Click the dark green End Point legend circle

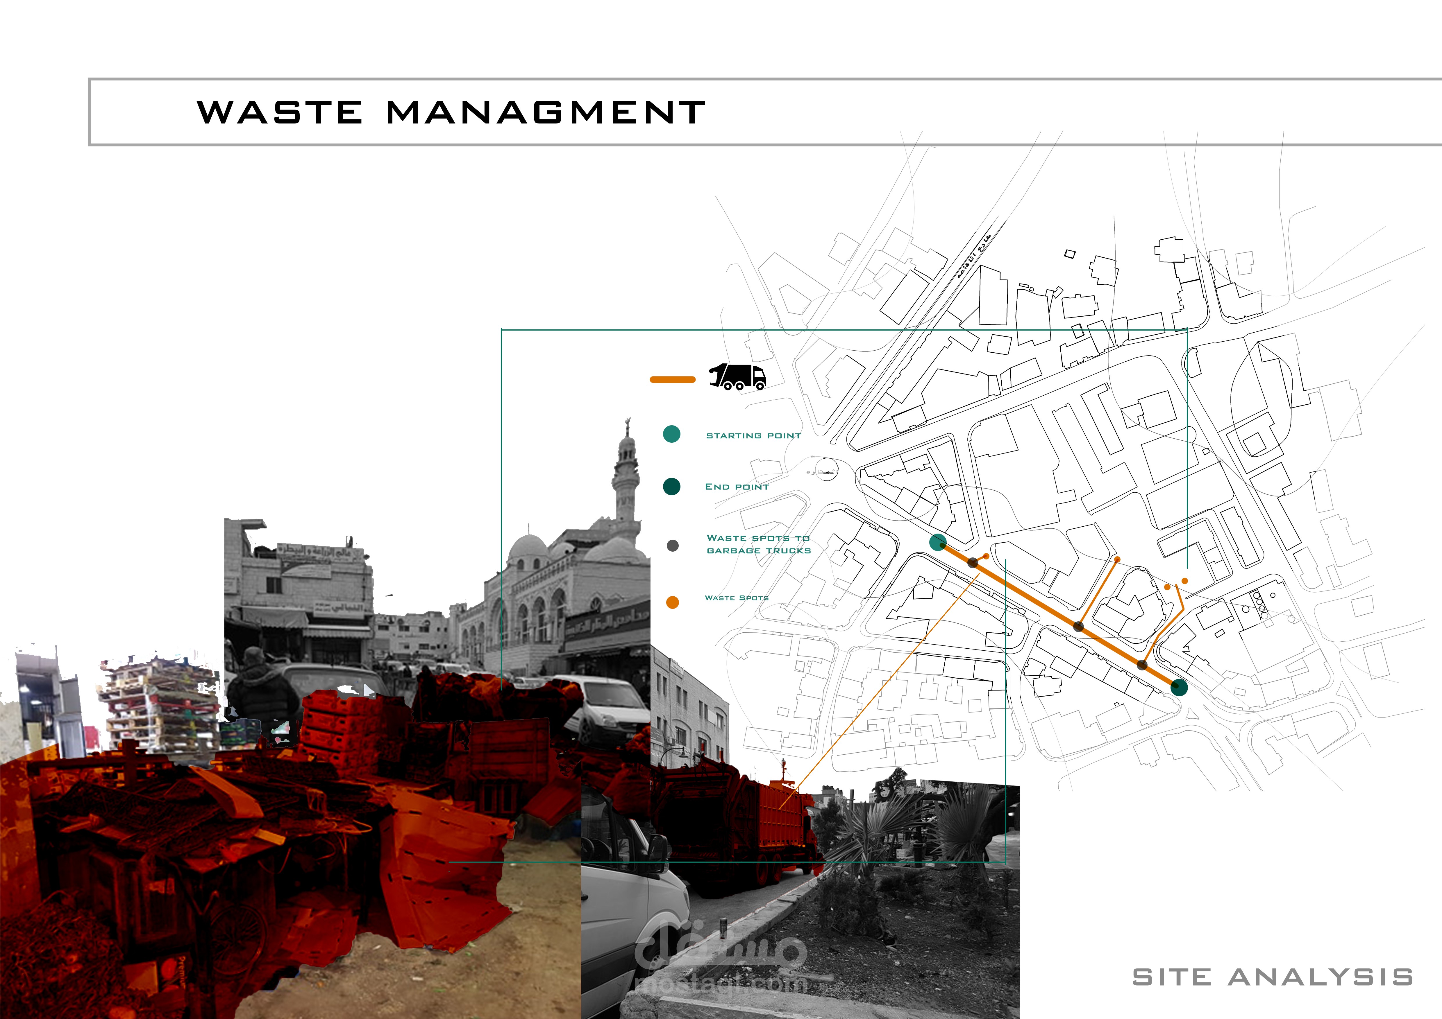tap(671, 486)
